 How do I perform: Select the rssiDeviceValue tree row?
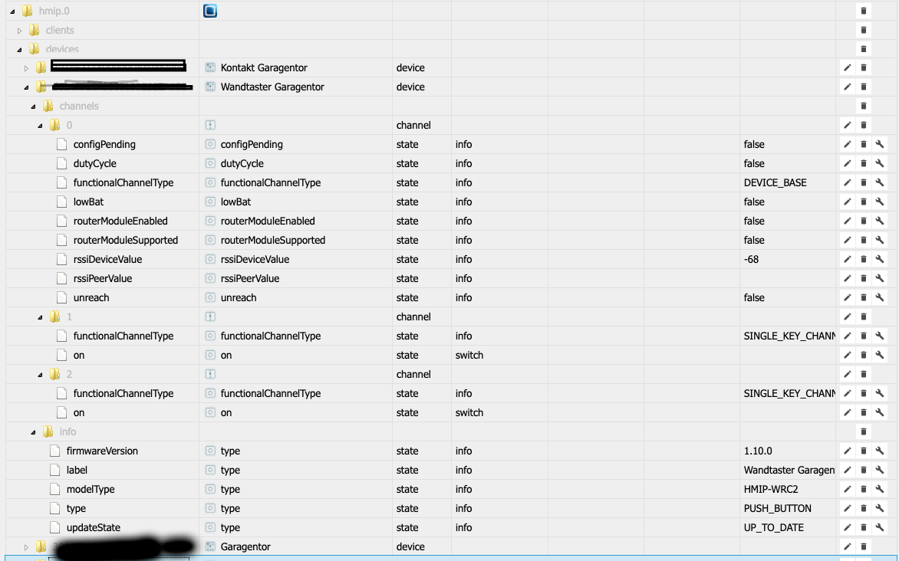point(108,260)
